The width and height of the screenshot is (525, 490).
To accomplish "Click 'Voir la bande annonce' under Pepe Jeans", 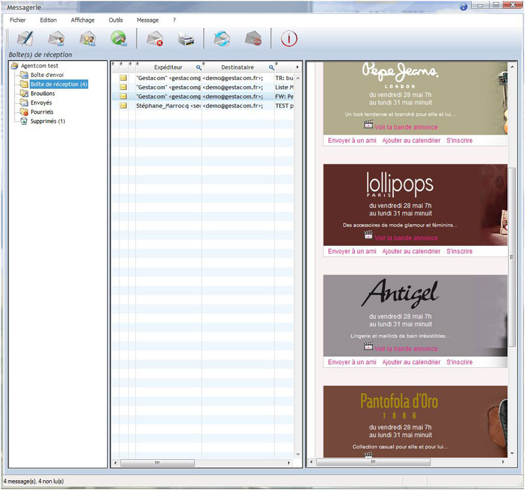I will [406, 127].
